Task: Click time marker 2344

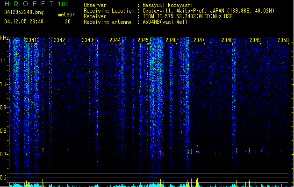Action: click(115, 40)
